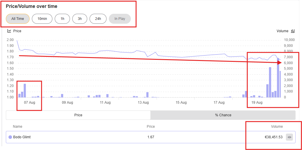Click the Volume bar chart icon
Viewport: 302px width, 150px height.
point(293,31)
